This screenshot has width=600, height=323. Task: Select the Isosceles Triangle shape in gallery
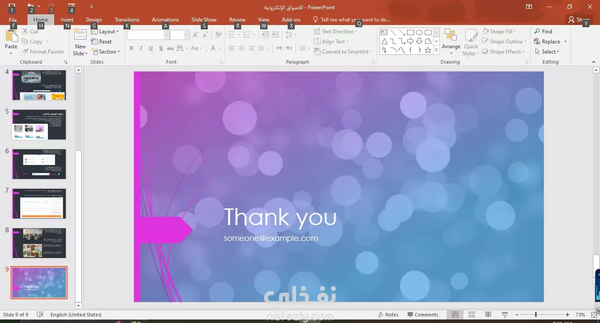[384, 41]
